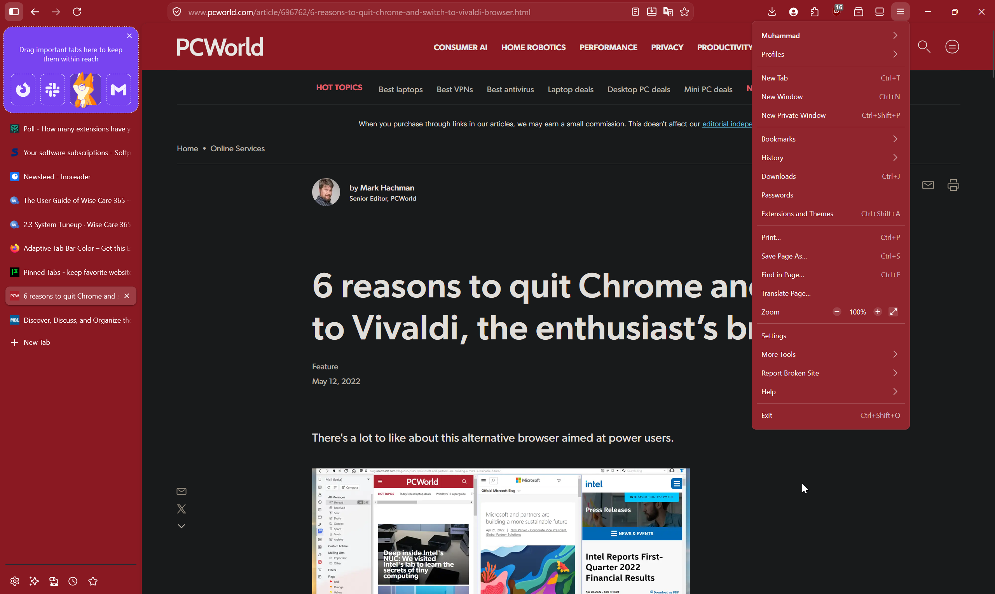
Task: Switch to the 'Newsfeed - Inoreader' tab
Action: click(x=71, y=176)
